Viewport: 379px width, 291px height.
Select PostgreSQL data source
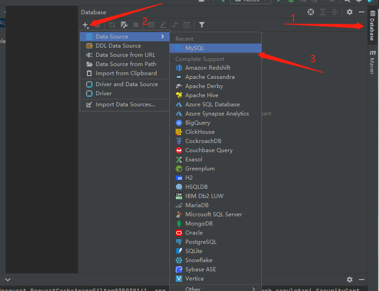coord(216,242)
